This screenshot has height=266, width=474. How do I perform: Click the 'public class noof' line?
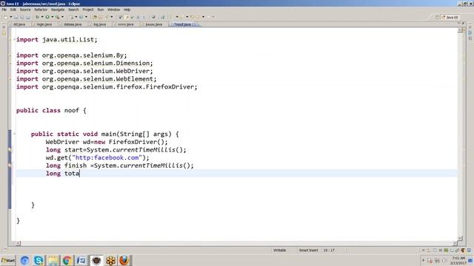point(51,110)
